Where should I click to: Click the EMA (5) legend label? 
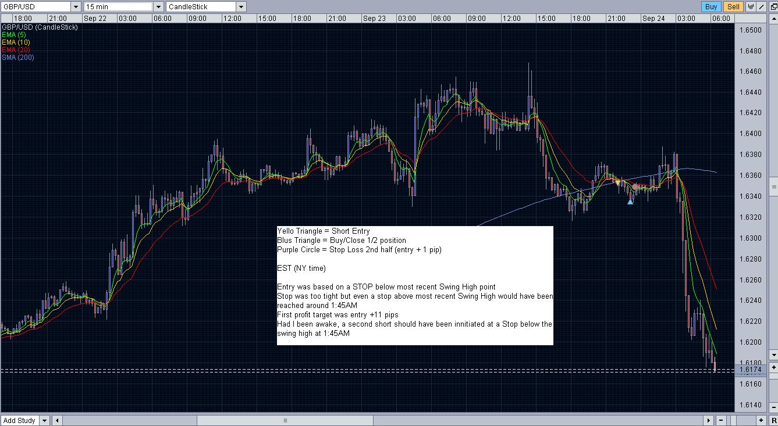tap(13, 35)
